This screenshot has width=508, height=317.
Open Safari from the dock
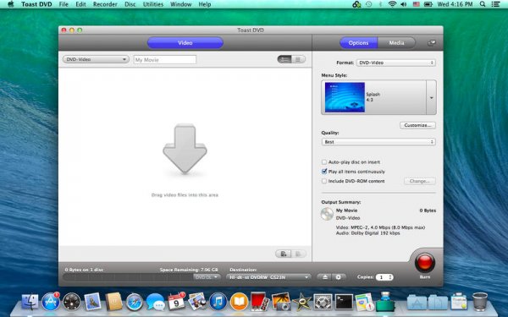(x=135, y=302)
